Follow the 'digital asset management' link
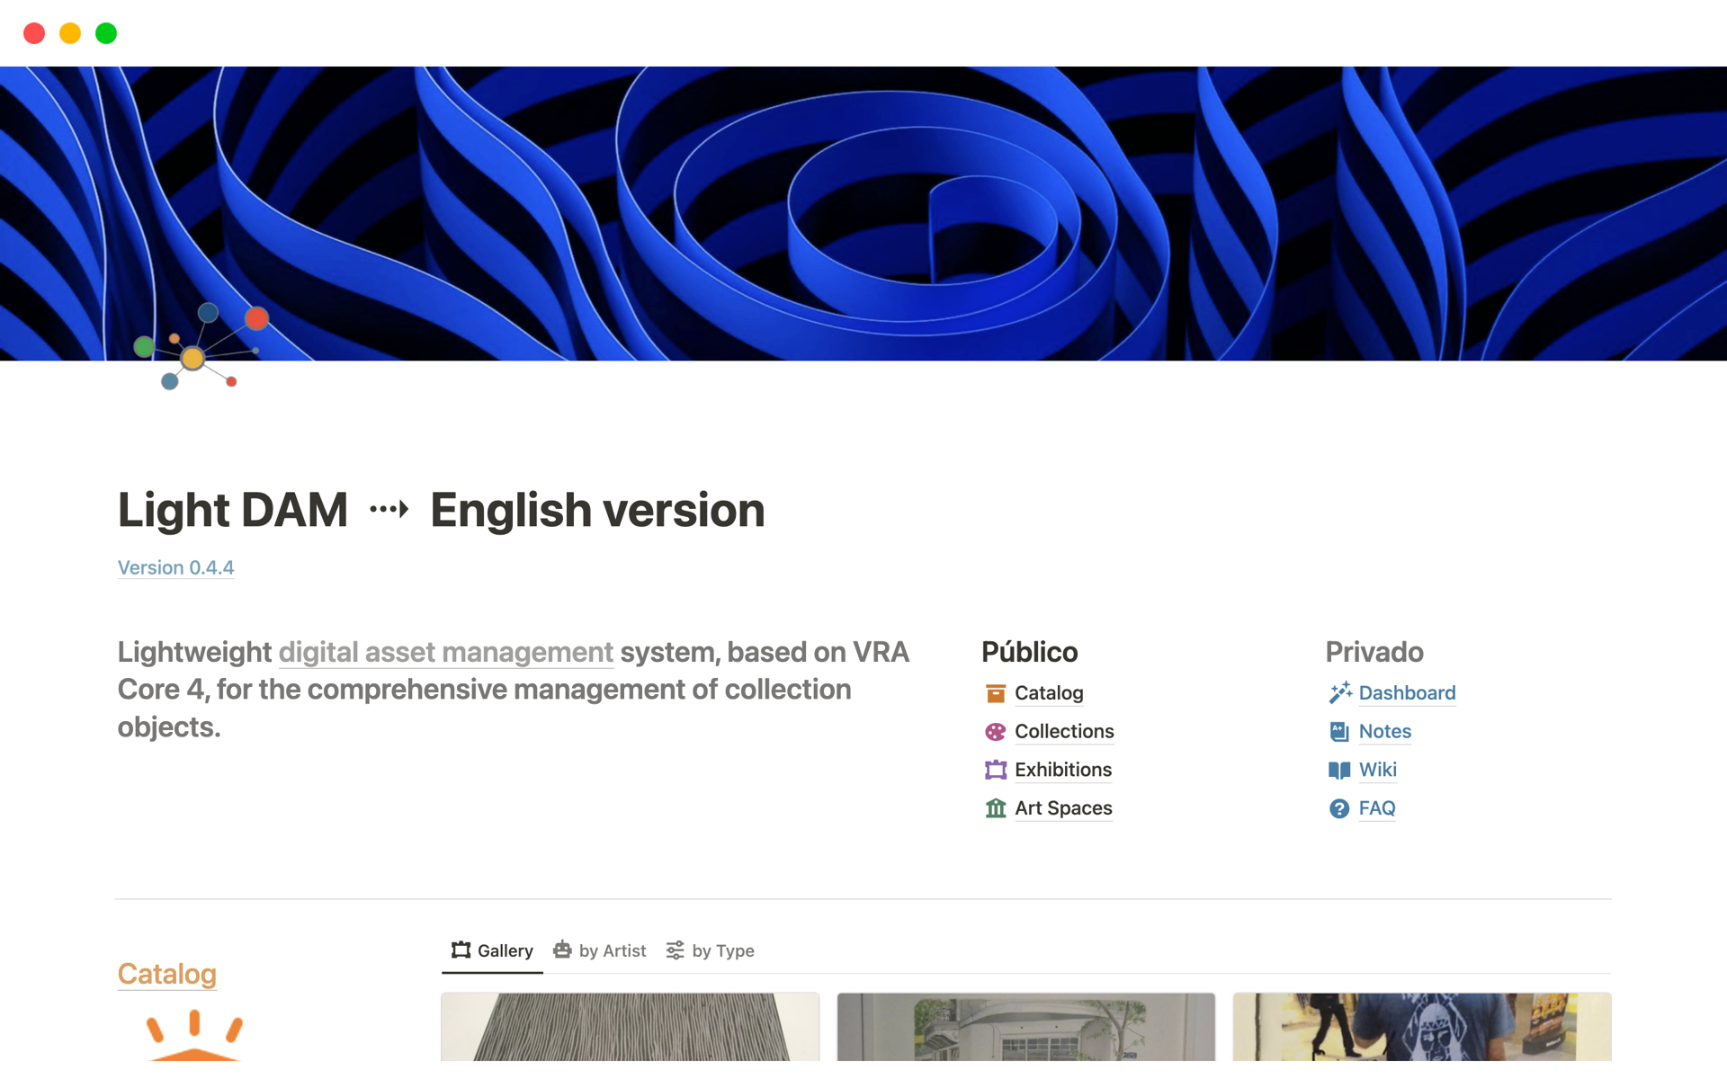The height and width of the screenshot is (1079, 1727). (x=445, y=652)
